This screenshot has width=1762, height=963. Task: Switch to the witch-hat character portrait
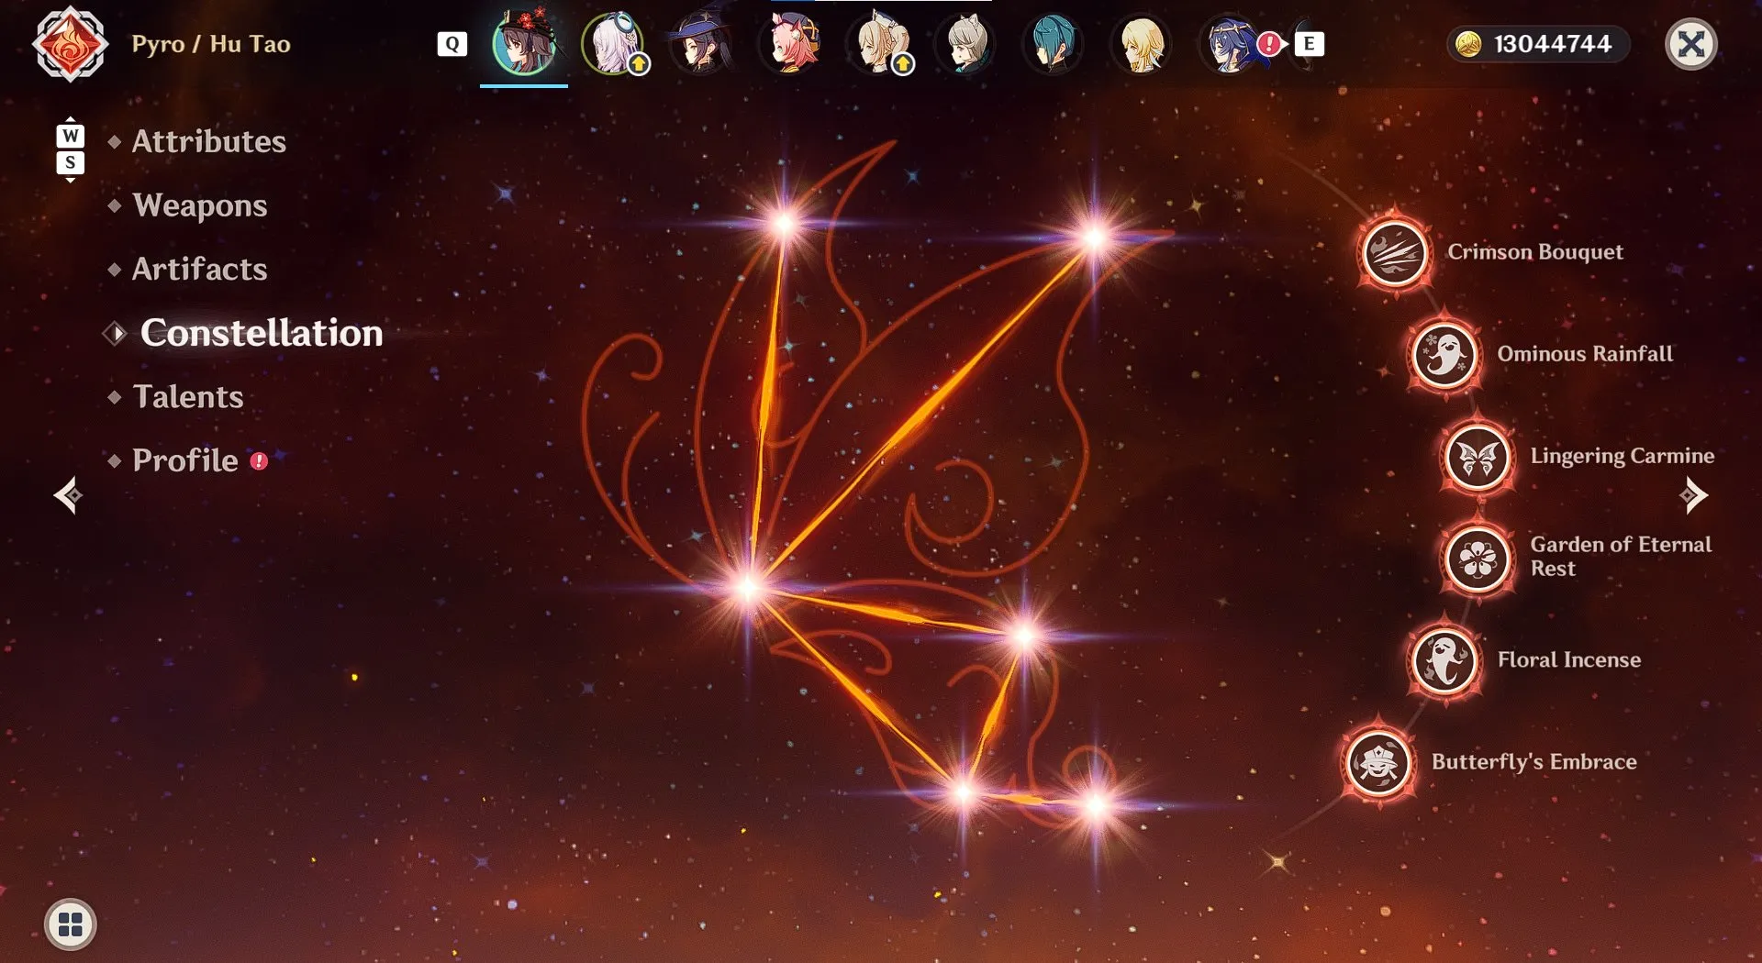click(701, 43)
